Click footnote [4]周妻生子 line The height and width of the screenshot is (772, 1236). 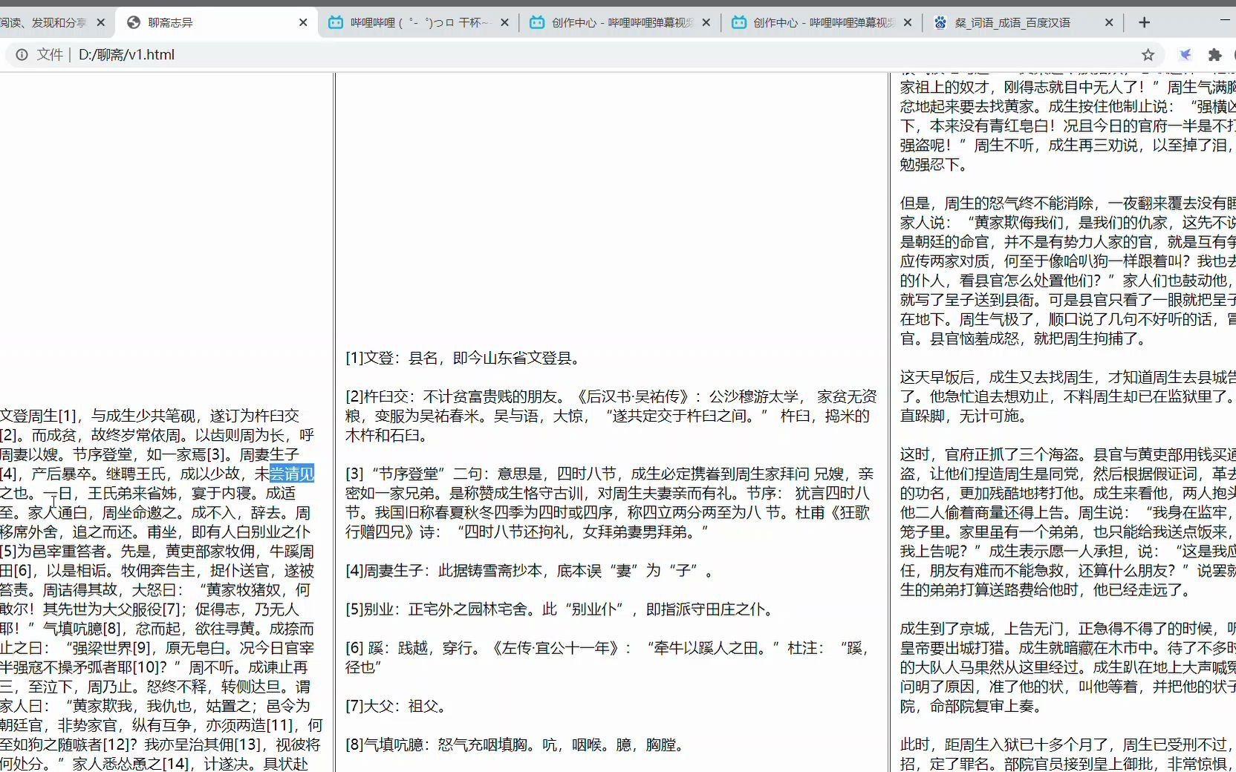tap(532, 570)
